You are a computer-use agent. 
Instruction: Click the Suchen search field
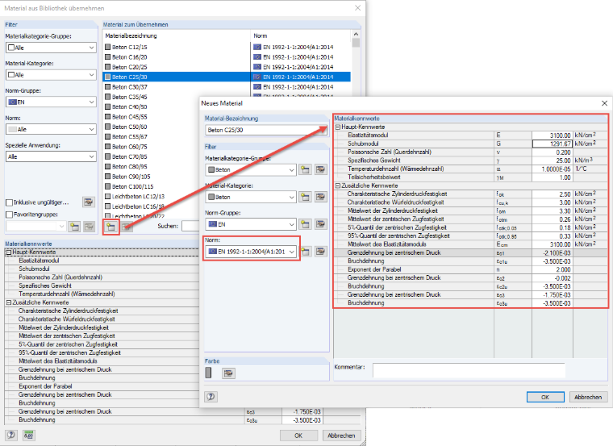point(191,226)
